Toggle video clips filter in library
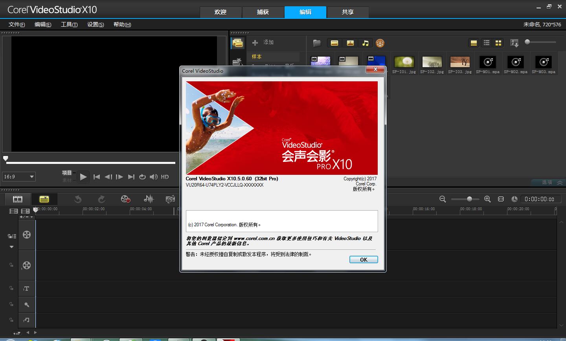 [x=334, y=43]
